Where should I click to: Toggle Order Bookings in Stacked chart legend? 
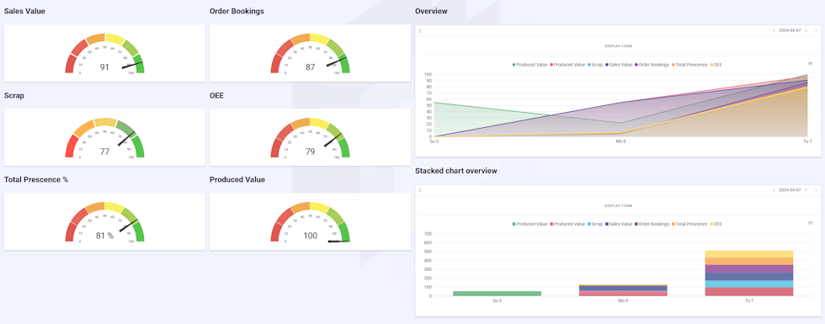(x=652, y=224)
